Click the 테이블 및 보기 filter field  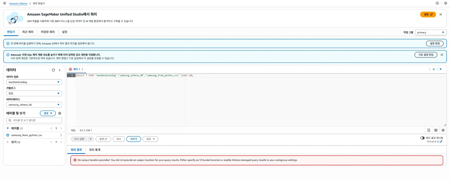click(x=34, y=120)
